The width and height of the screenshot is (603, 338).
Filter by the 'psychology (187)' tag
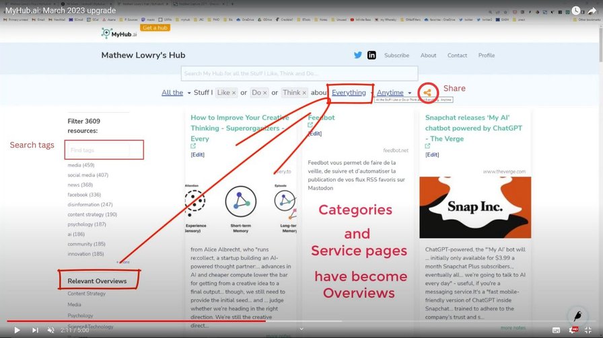pyautogui.click(x=87, y=224)
